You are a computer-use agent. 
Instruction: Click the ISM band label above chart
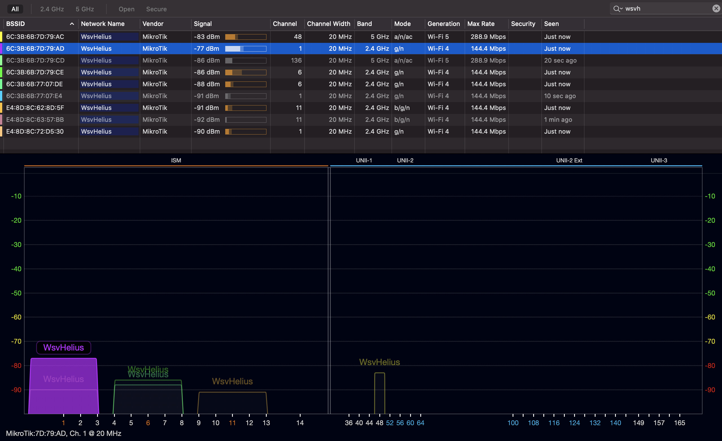coord(176,160)
